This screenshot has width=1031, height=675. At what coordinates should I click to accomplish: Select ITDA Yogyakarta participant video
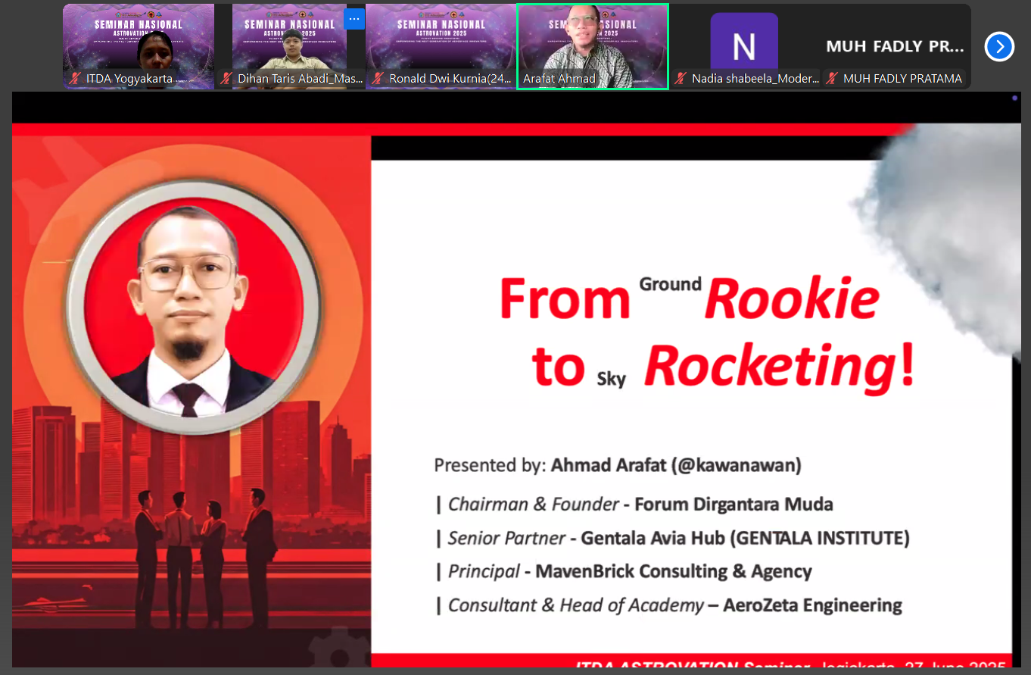[139, 46]
